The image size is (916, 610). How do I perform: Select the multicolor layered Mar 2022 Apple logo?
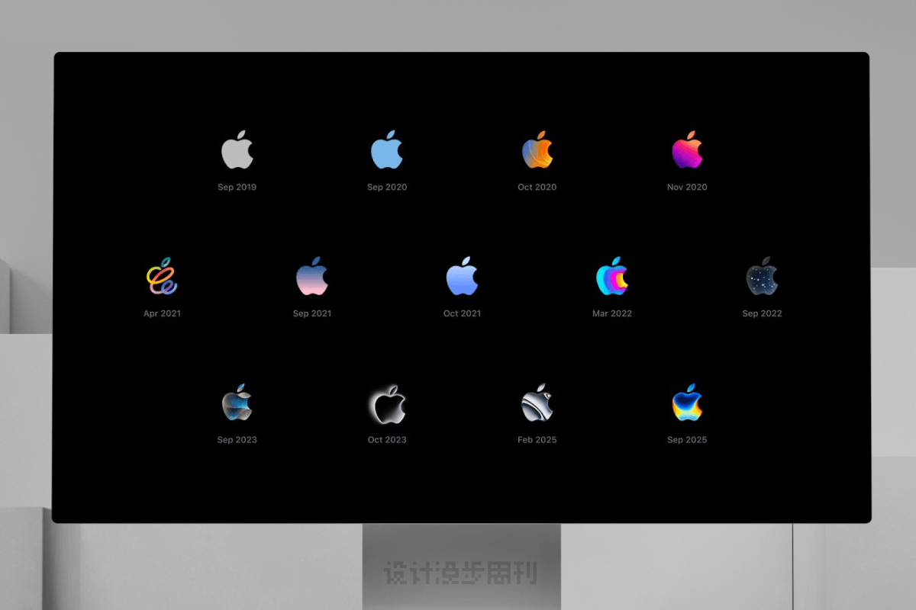[612, 278]
